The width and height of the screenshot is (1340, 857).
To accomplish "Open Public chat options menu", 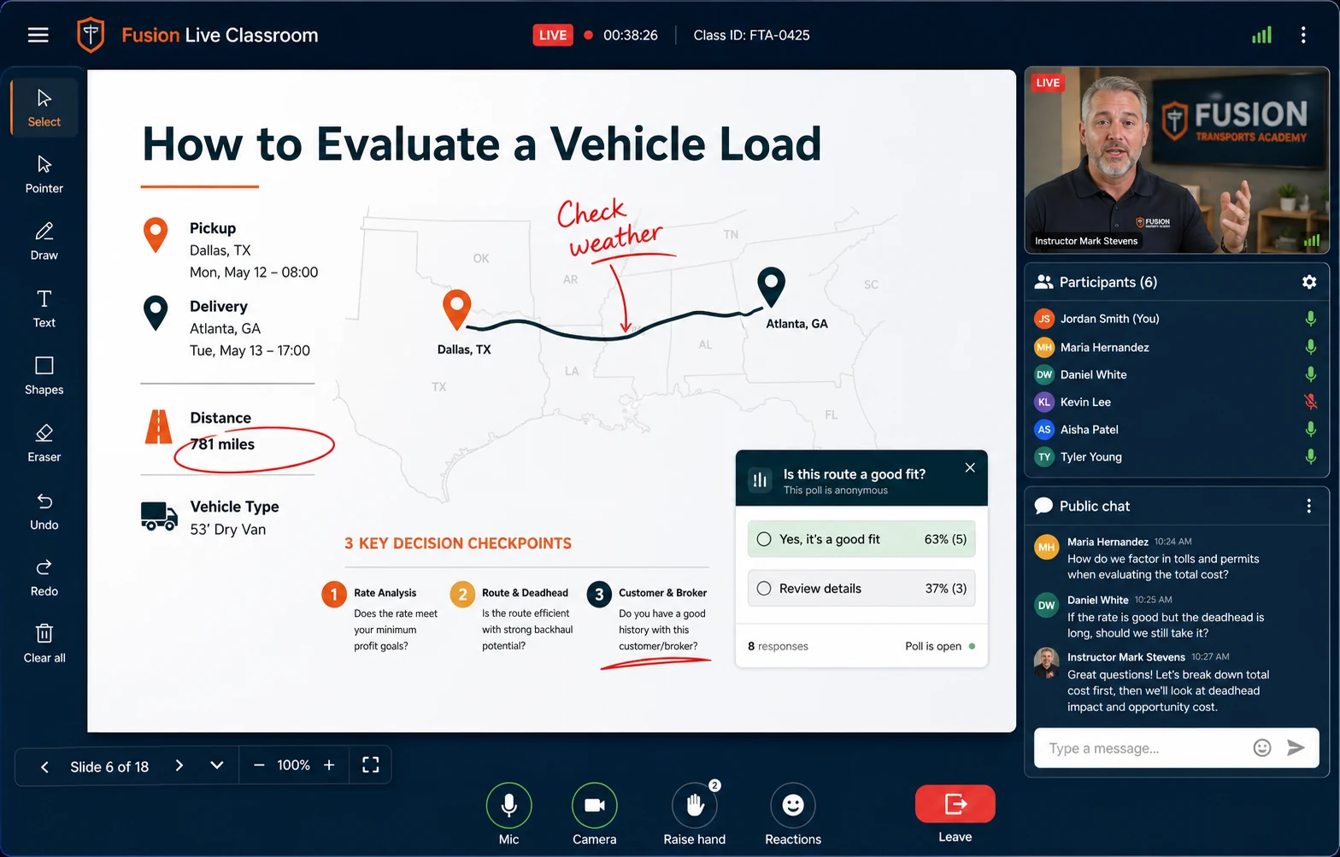I will click(x=1308, y=506).
